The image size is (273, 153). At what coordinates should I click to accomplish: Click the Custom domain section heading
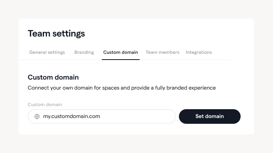coord(53,77)
